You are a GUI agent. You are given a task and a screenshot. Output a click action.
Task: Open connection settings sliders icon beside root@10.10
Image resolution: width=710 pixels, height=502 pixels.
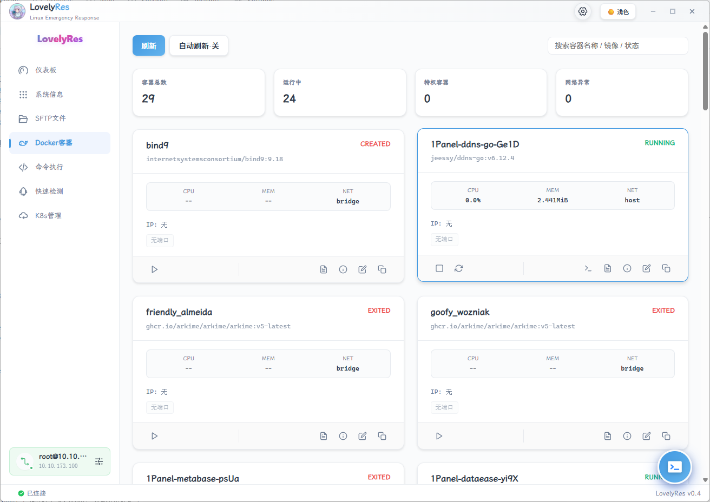(x=99, y=461)
